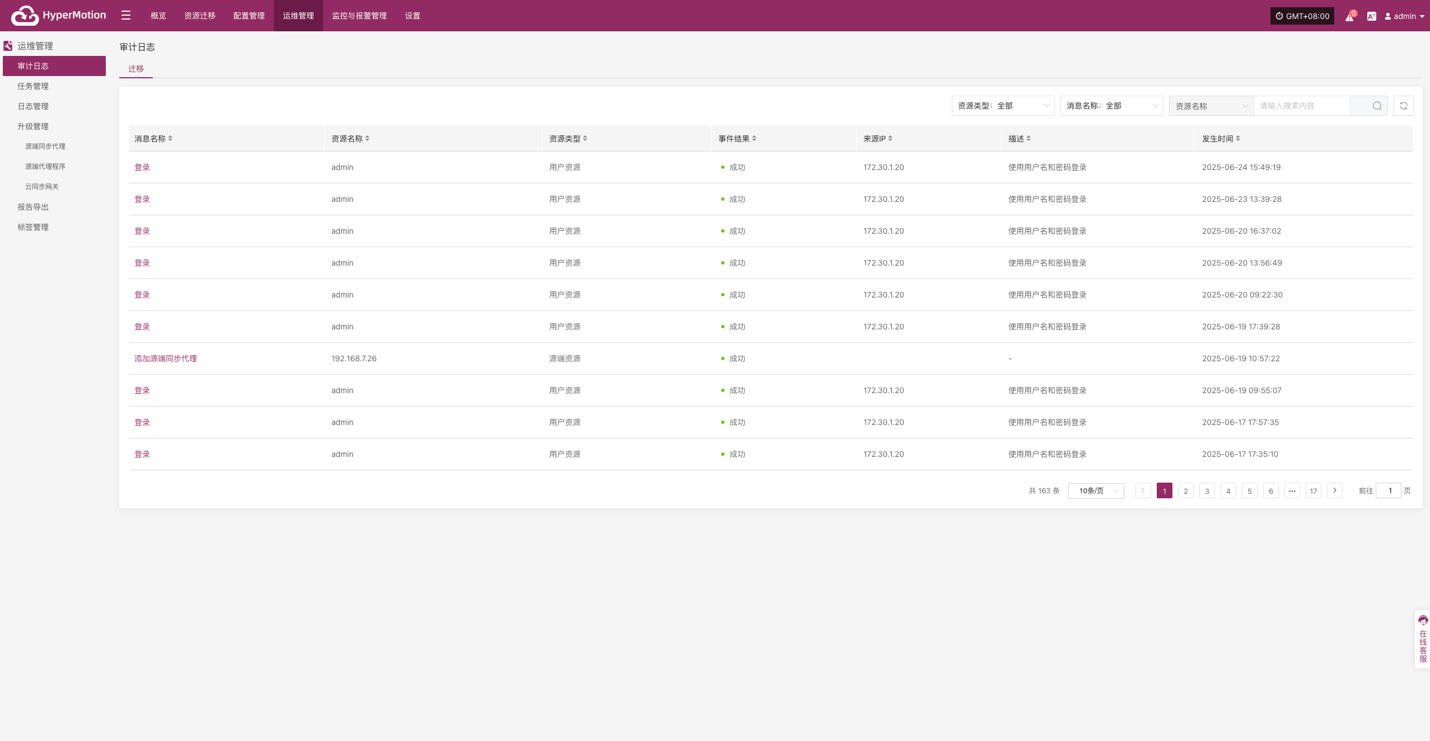The width and height of the screenshot is (1430, 741).
Task: Click the search magnifier icon
Action: pyautogui.click(x=1377, y=106)
